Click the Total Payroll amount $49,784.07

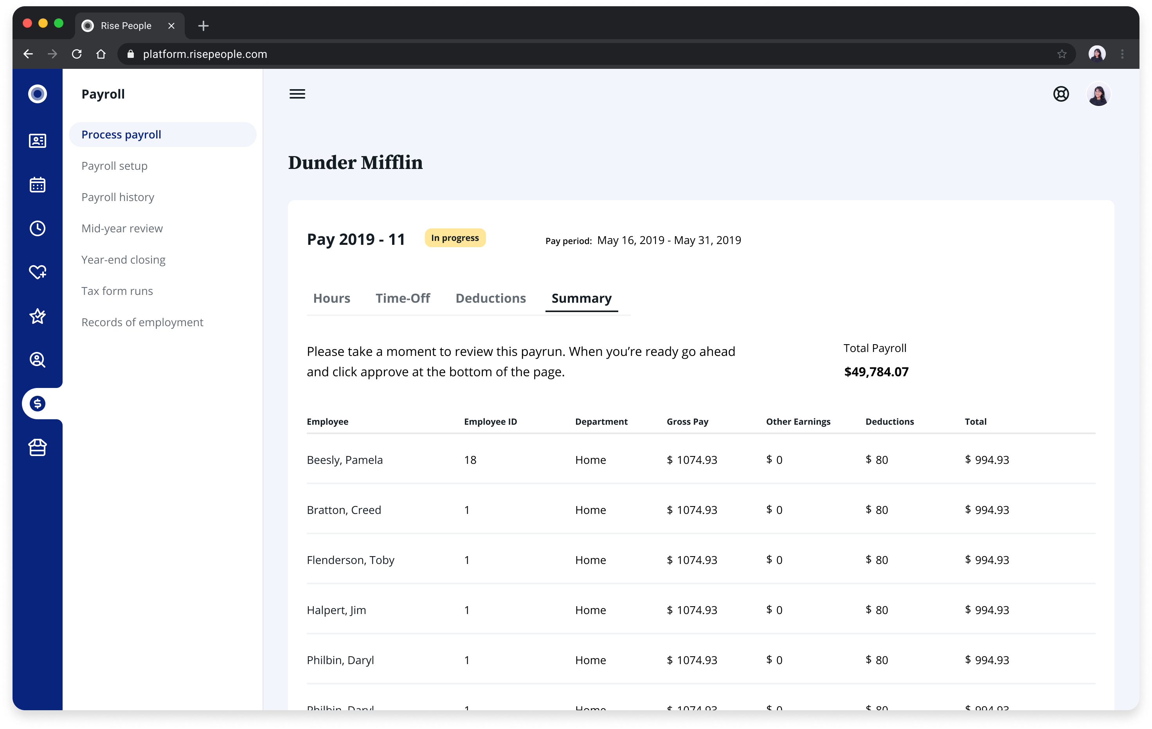[876, 372]
